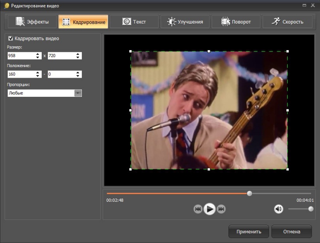Switch to the Кадрирование tab
320x243 pixels.
point(83,22)
